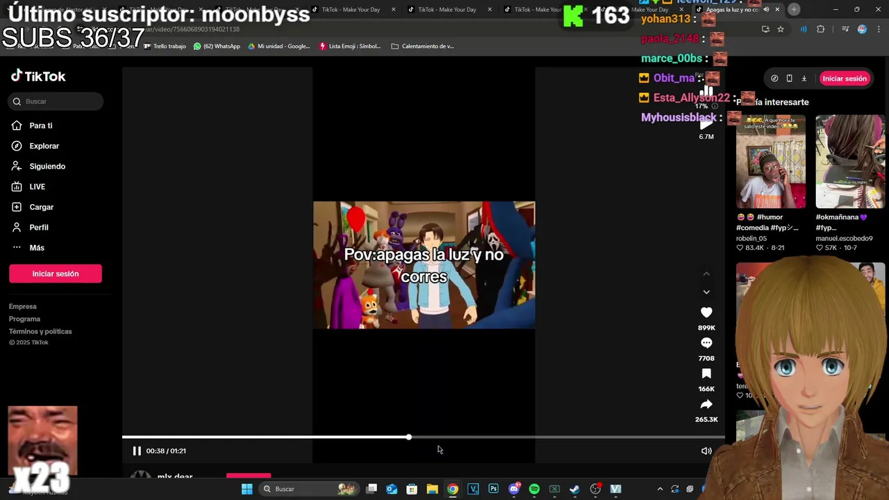889x500 pixels.
Task: Open the WhatsApp bookmark
Action: 217,47
